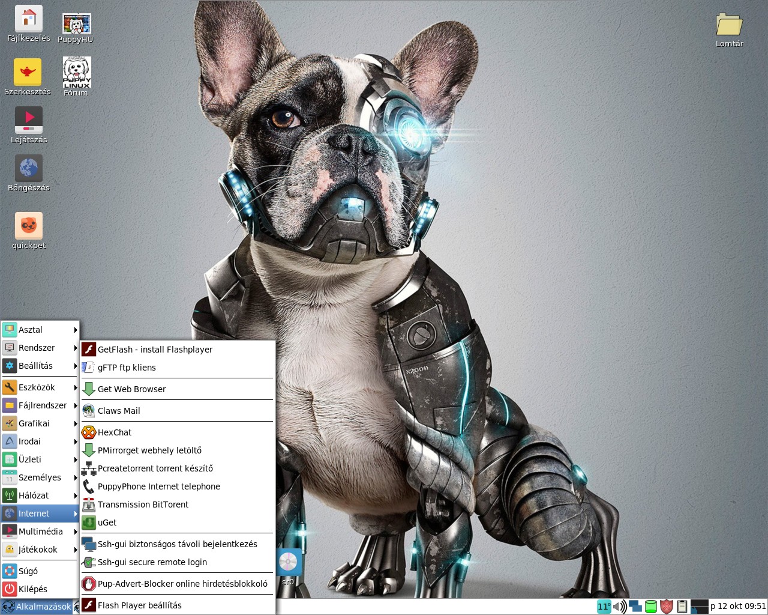
Task: Open the Multimédia menu category
Action: click(40, 532)
